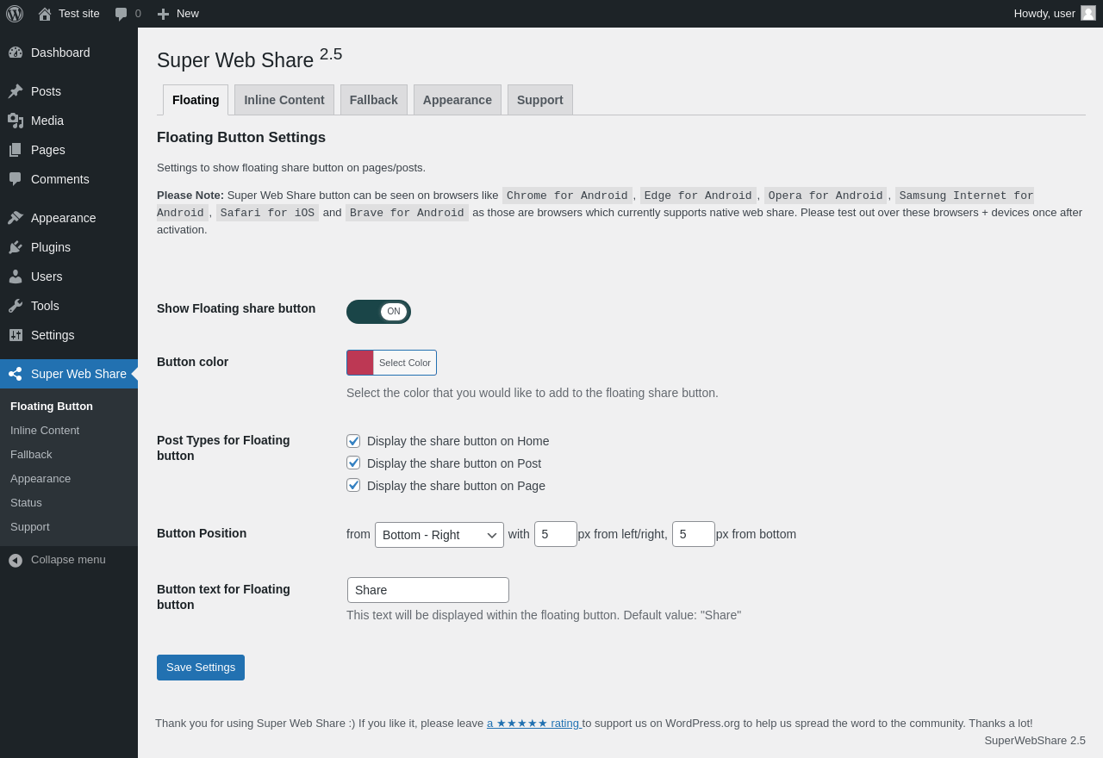The image size is (1103, 758).
Task: Click the red button color swatch
Action: 360,363
